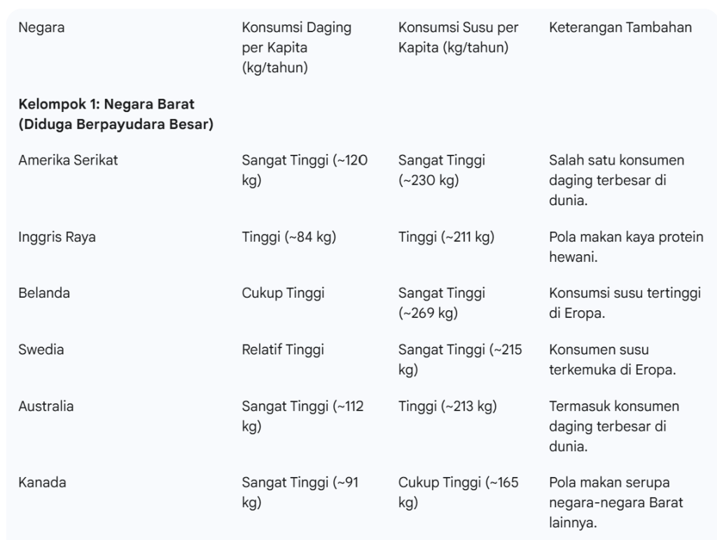Select the Australia cell
This screenshot has width=717, height=540.
coord(46,406)
